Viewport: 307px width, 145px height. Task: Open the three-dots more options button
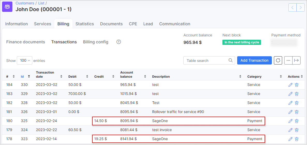click(288, 60)
